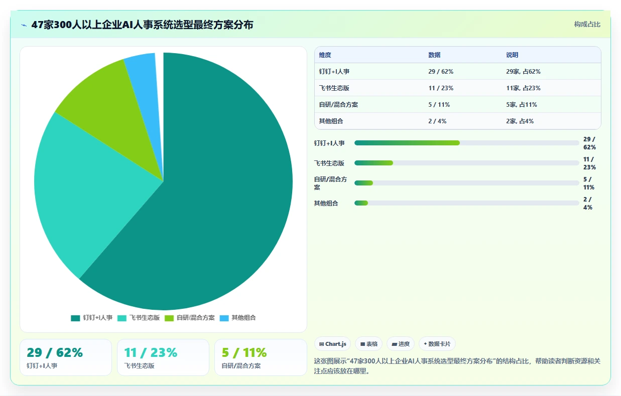621x396 pixels.
Task: Click the 进度 tag chip
Action: [x=401, y=344]
